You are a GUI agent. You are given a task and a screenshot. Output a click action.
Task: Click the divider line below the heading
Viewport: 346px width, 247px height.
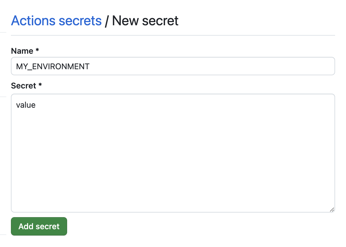pos(173,35)
